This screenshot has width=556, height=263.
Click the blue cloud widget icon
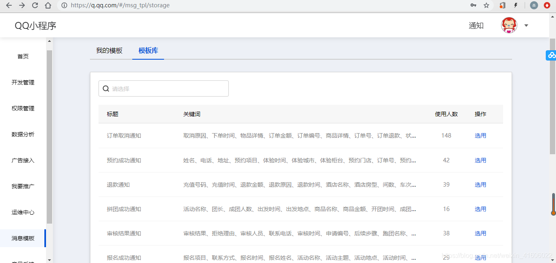[551, 55]
